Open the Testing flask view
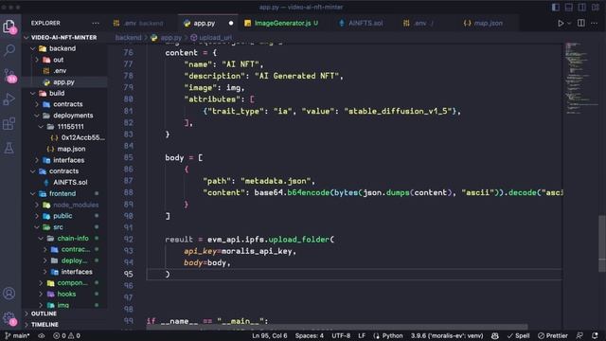The width and height of the screenshot is (606, 341). pos(9,148)
